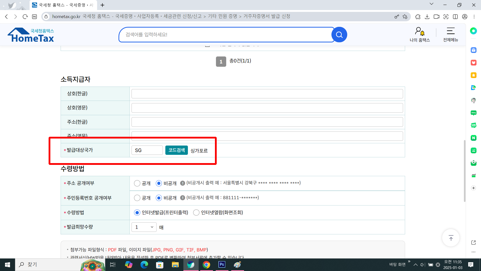481x271 pixels.
Task: Open the browser tab list chevron
Action: [x=431, y=4]
